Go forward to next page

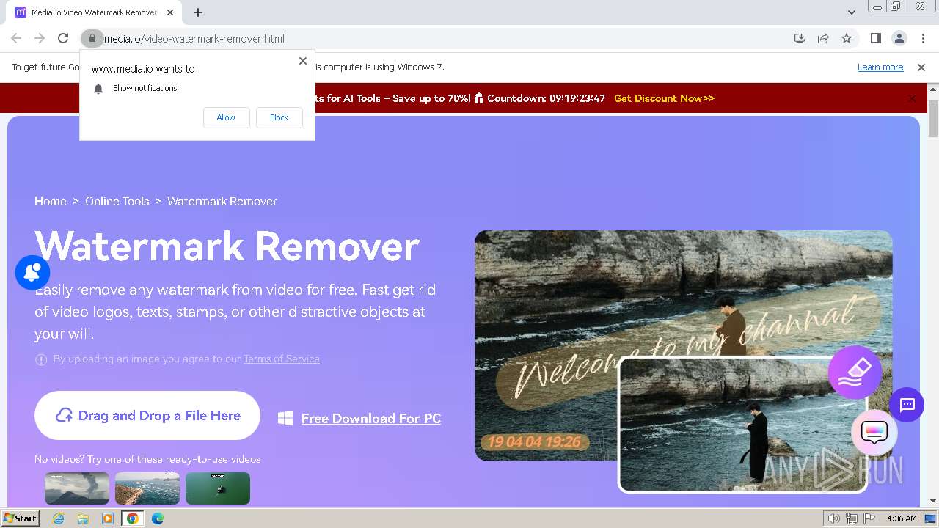coord(40,38)
